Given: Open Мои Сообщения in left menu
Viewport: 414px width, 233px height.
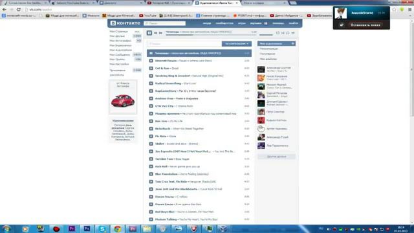Looking at the screenshot, I should coord(120,54).
